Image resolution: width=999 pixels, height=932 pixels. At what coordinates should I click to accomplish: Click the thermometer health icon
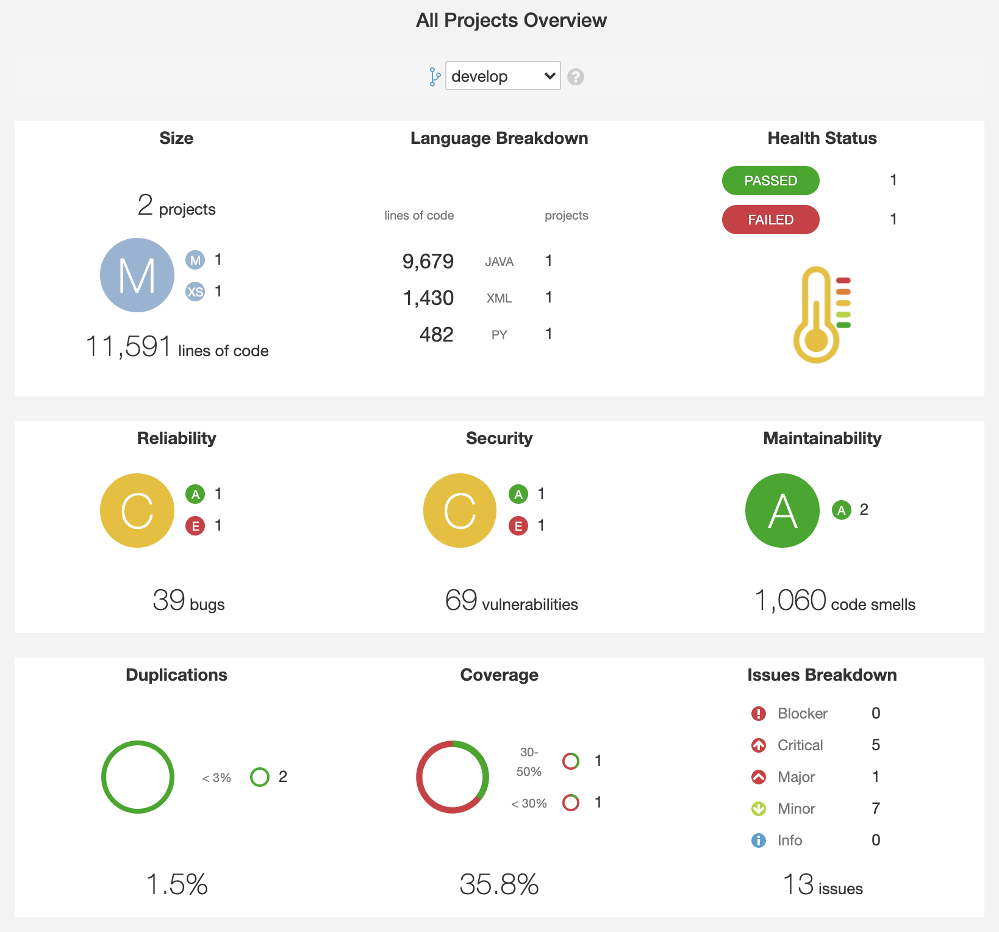[x=822, y=315]
